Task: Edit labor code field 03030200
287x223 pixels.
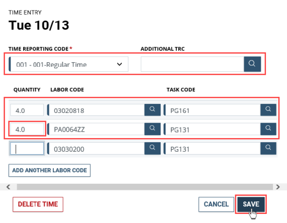Action: [96, 148]
